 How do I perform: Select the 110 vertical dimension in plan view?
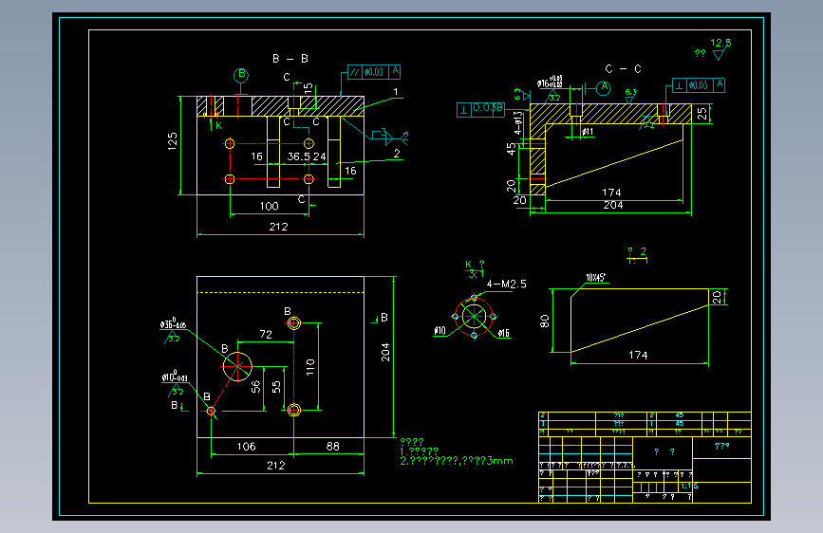pyautogui.click(x=310, y=367)
